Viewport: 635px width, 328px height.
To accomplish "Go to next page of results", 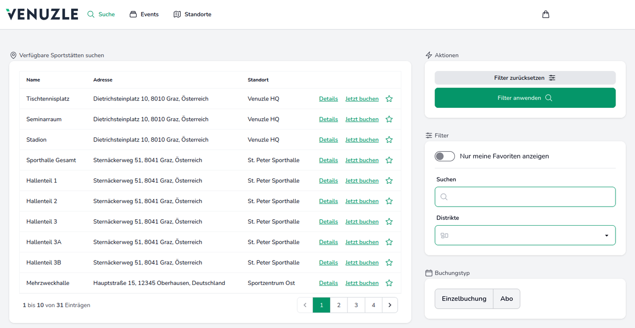I will point(390,305).
